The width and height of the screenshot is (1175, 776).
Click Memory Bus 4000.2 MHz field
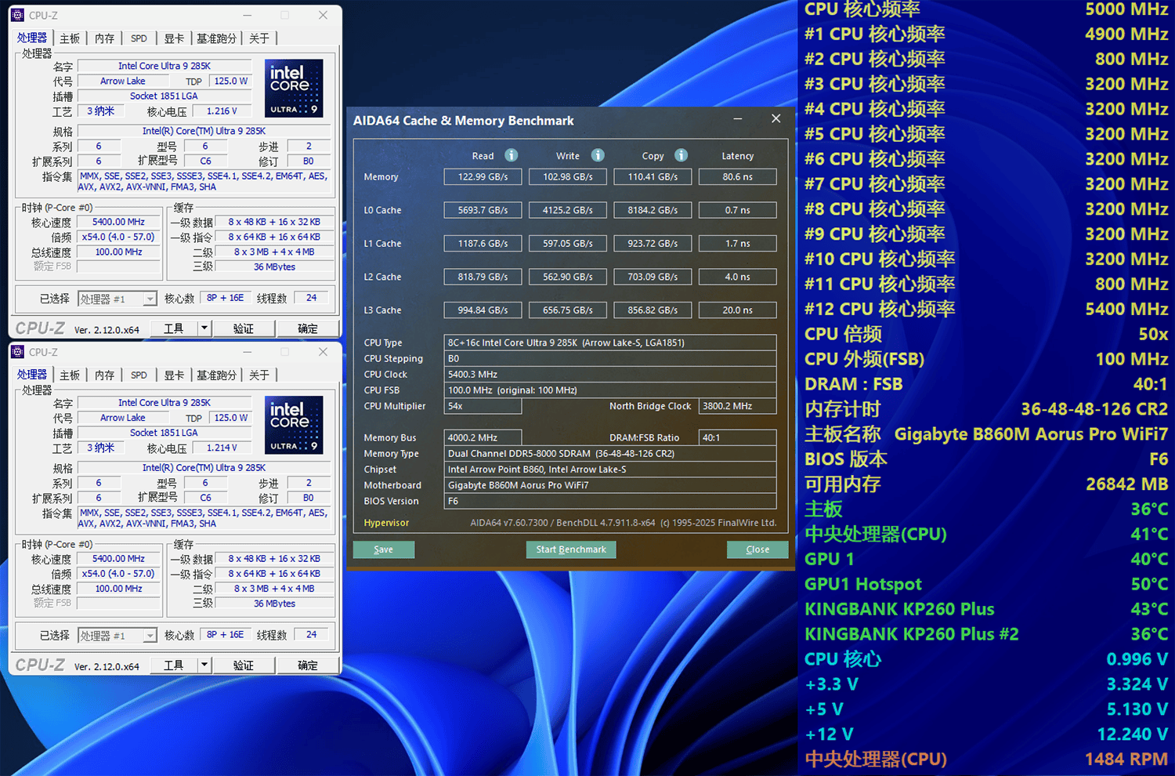click(483, 437)
